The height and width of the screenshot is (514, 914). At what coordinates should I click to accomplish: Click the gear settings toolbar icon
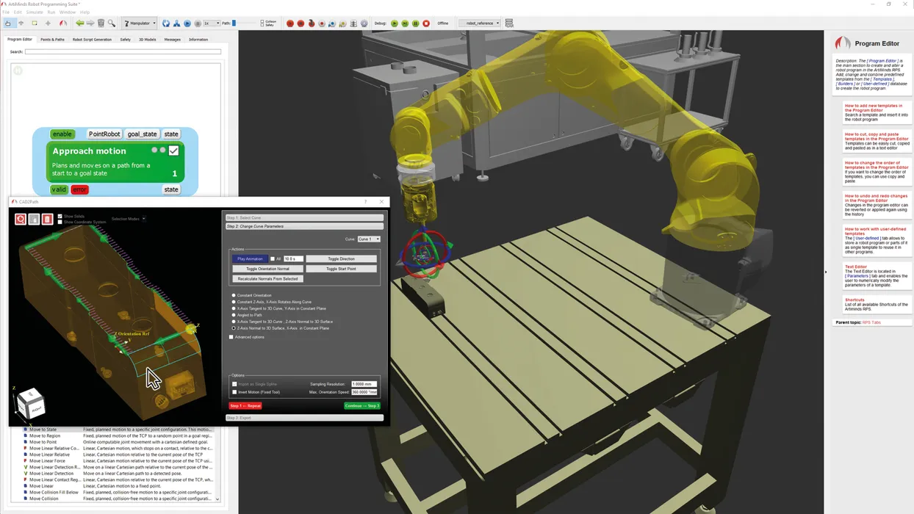364,23
